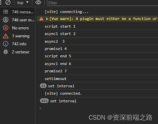Click the Vue warn plugin message text
Viewport: 158px width, 124px height.
click(103, 19)
